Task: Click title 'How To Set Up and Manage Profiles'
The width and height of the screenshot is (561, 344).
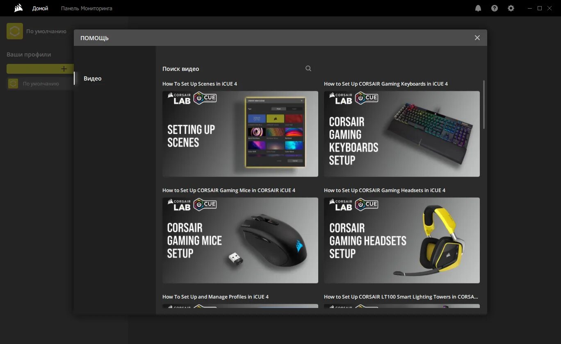Action: point(216,296)
